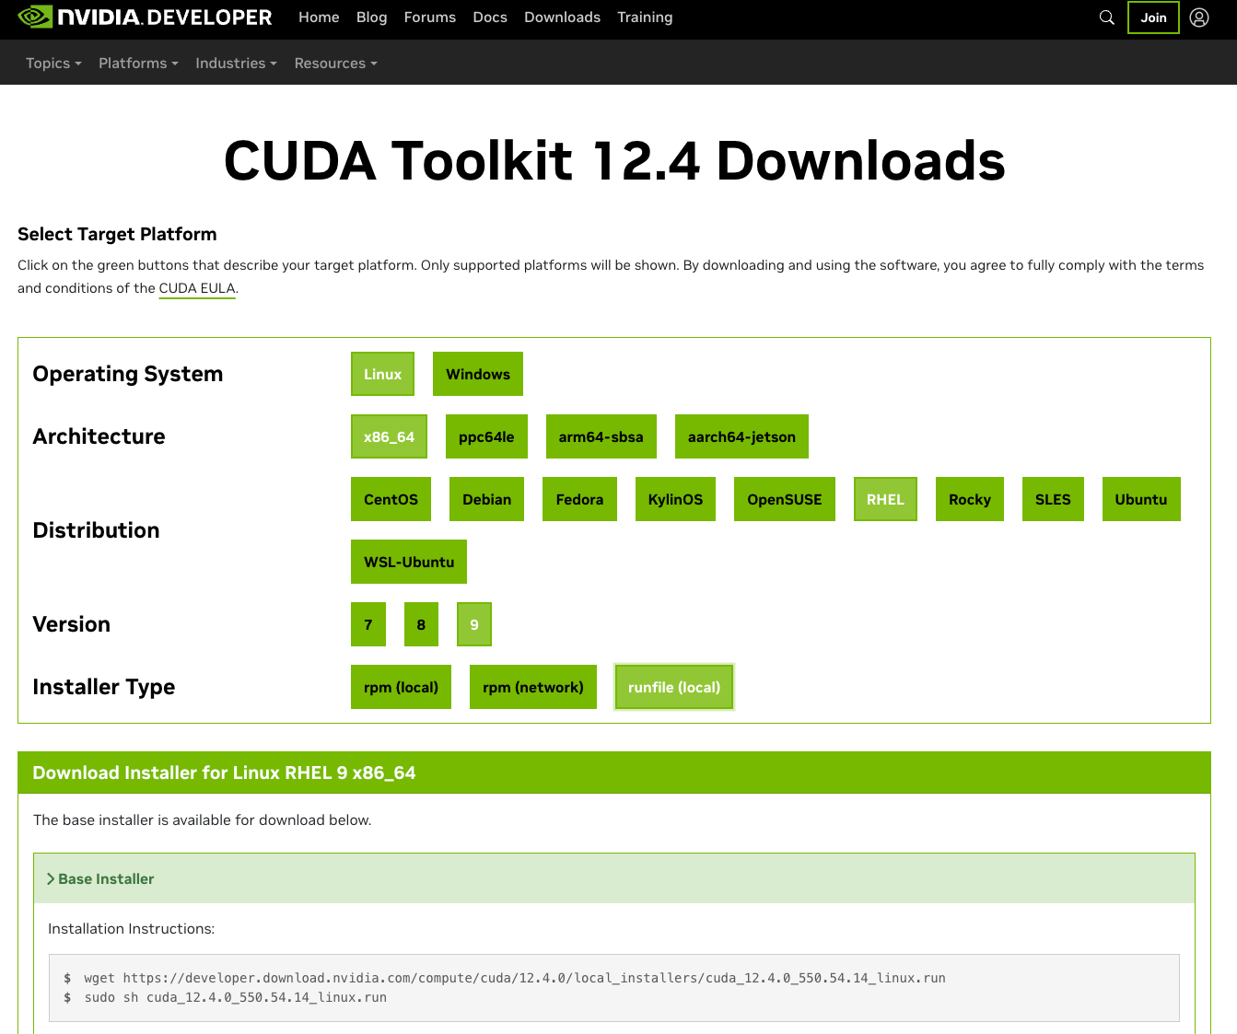Screen dimensions: 1237x1034
Task: Open Forums in the top navigation
Action: click(430, 17)
